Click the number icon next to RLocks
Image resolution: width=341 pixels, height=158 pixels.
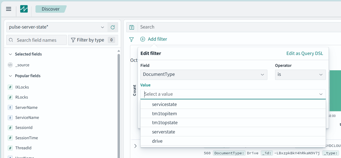[x=10, y=97]
